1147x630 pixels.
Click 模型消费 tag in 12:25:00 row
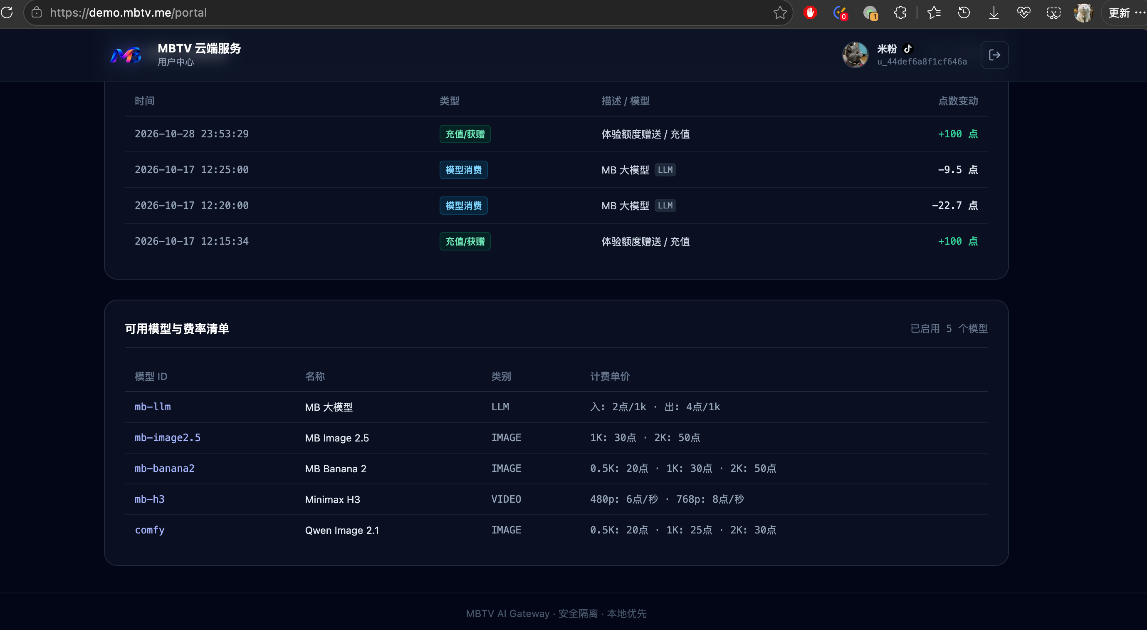click(463, 170)
